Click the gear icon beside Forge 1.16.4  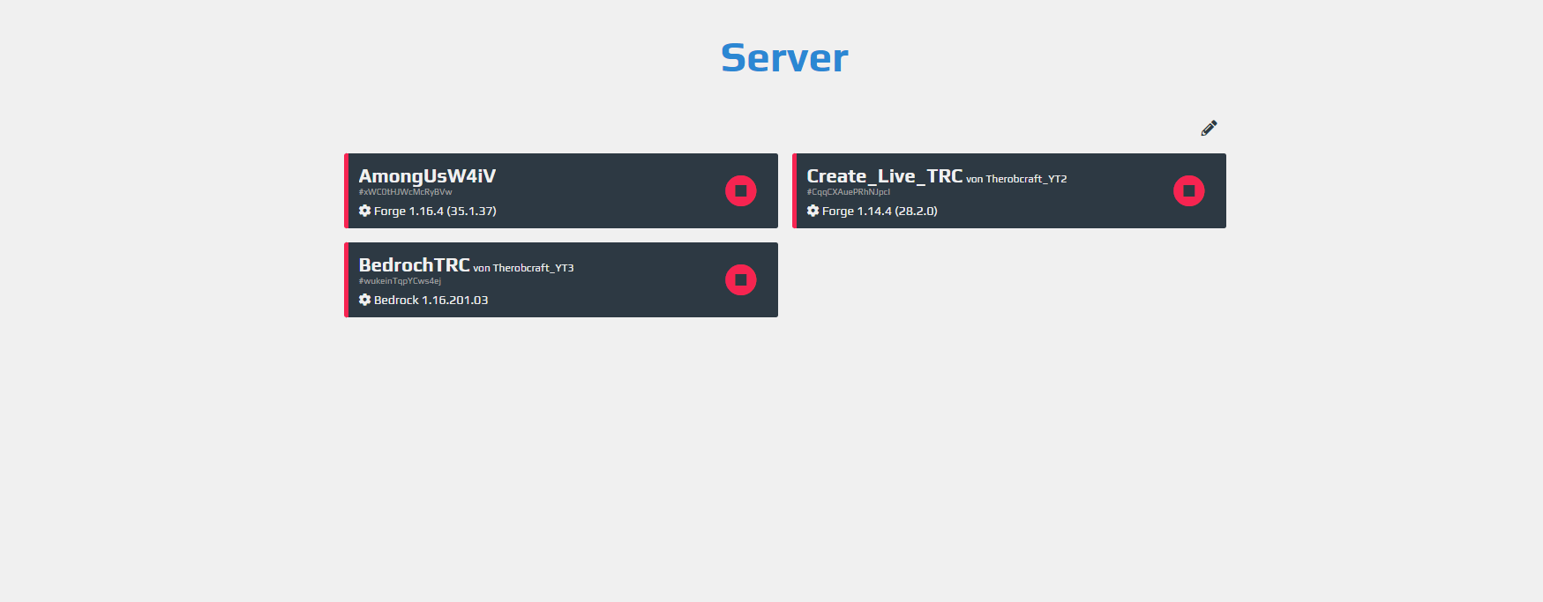pyautogui.click(x=364, y=211)
